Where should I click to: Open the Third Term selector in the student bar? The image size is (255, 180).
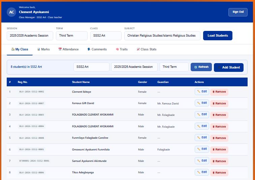pyautogui.click(x=174, y=67)
